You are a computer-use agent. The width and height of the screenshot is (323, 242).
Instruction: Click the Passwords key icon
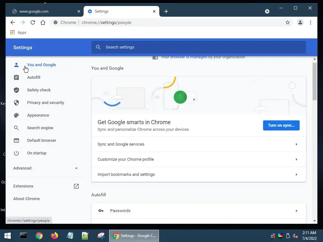(x=101, y=211)
